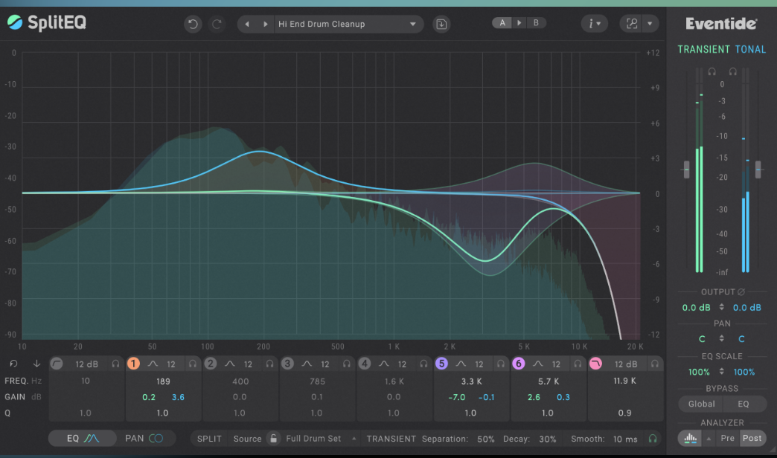The image size is (777, 458).
Task: Click the bottom split solo headphone icon
Action: pos(653,439)
